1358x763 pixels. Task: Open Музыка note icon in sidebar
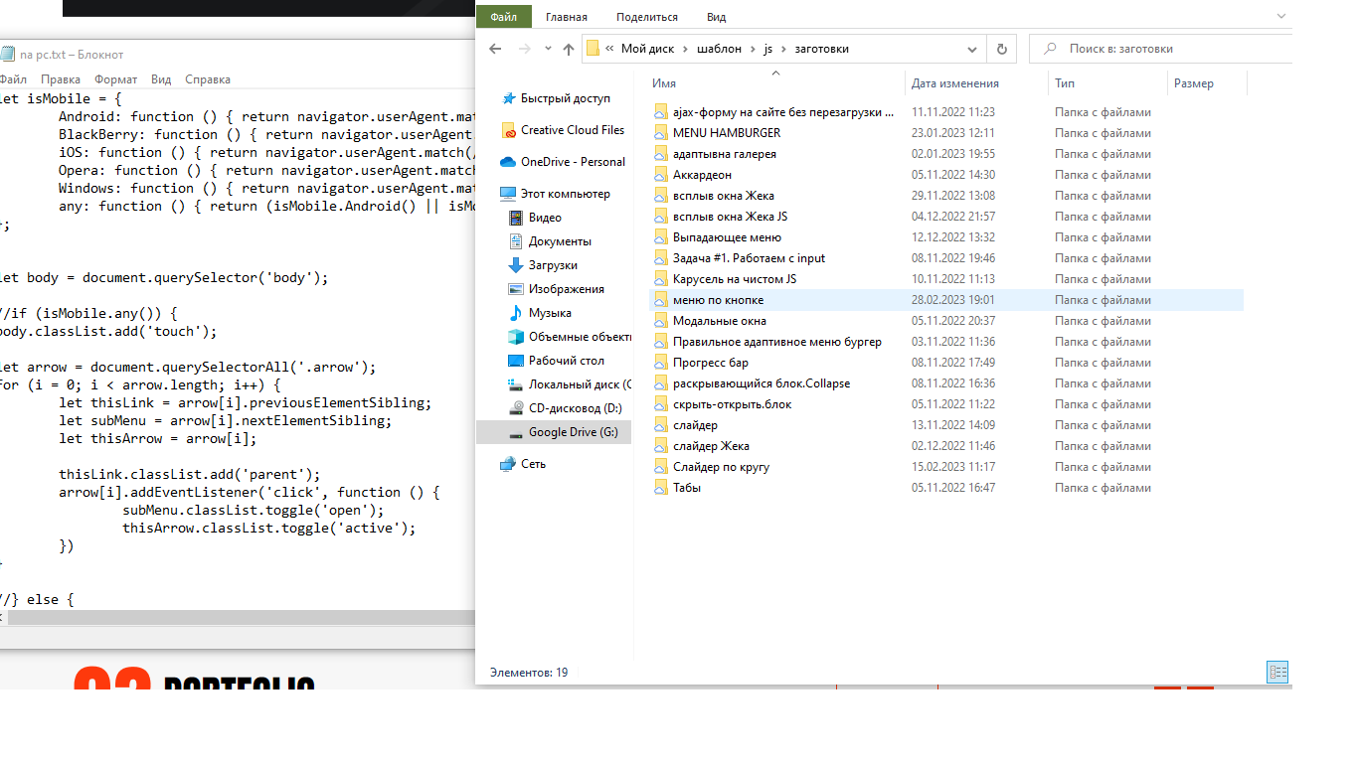tap(516, 313)
